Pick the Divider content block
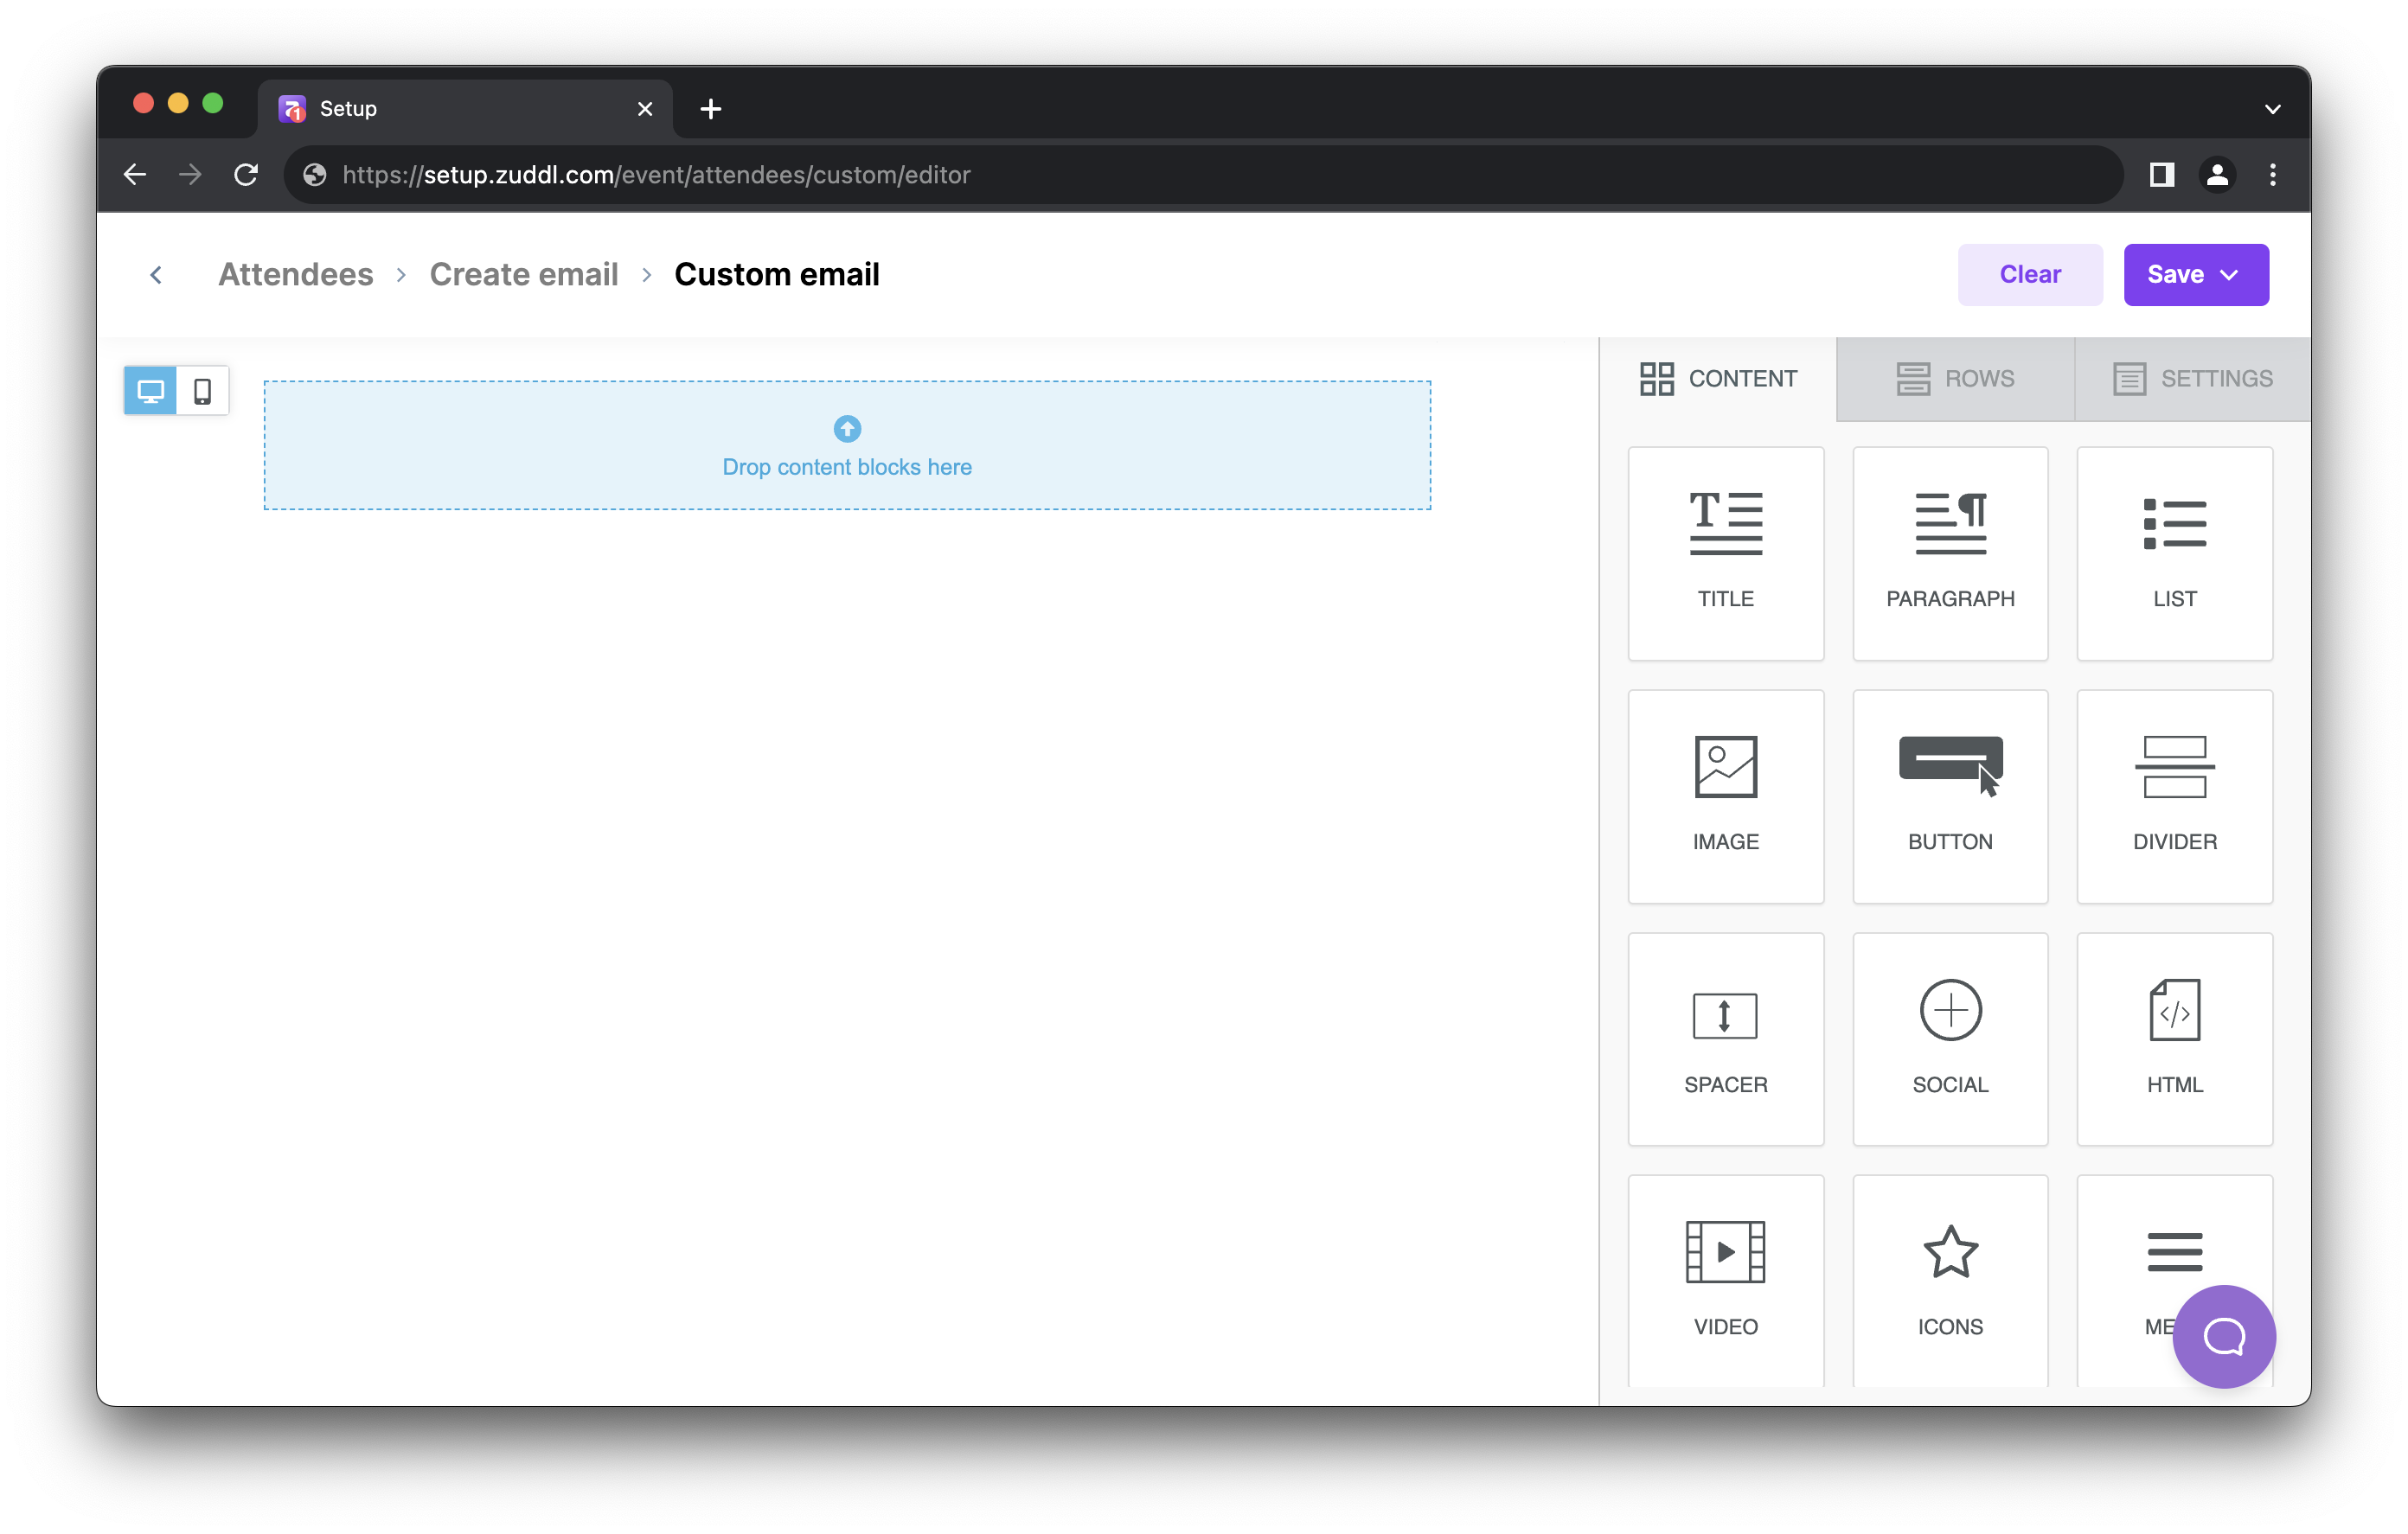The image size is (2408, 1534). click(2174, 795)
